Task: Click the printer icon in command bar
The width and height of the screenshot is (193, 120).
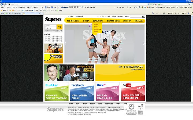Action: pyautogui.click(x=164, y=13)
